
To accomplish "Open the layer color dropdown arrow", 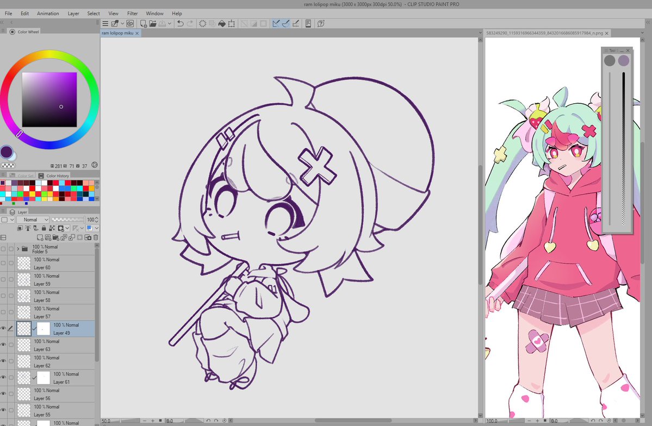I will [96, 228].
